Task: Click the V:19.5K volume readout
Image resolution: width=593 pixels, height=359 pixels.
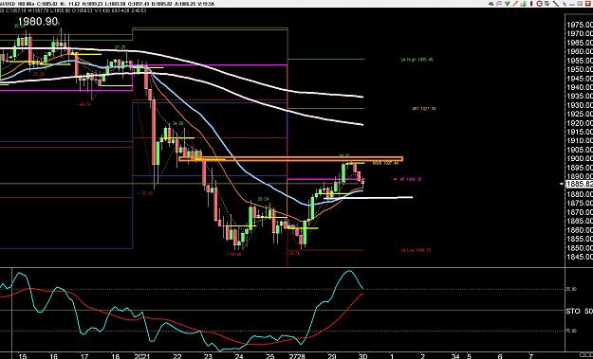Action: click(207, 4)
